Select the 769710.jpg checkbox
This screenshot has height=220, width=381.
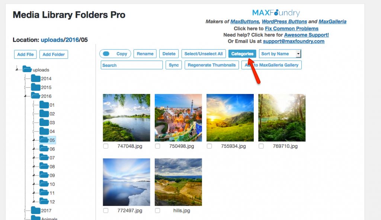(261, 146)
